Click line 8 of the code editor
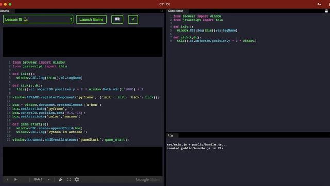Screen dimensions: 330x186 (x=217, y=41)
